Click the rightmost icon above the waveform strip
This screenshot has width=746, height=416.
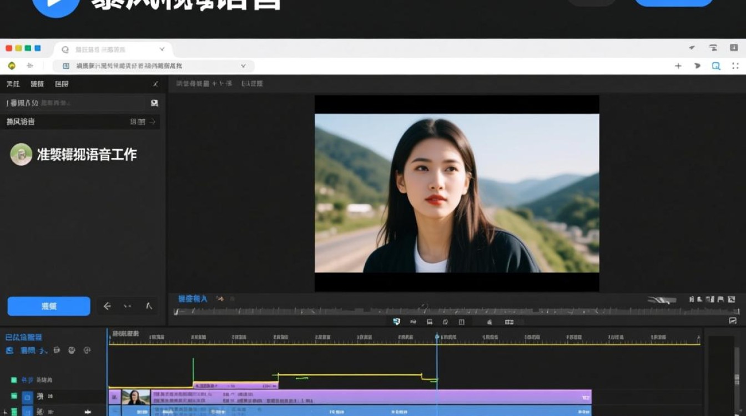[732, 300]
